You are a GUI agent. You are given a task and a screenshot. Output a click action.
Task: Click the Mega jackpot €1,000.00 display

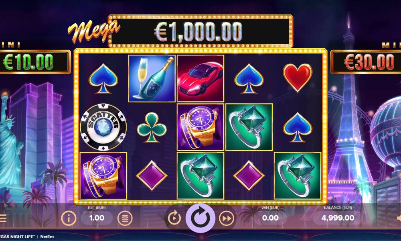point(200,31)
